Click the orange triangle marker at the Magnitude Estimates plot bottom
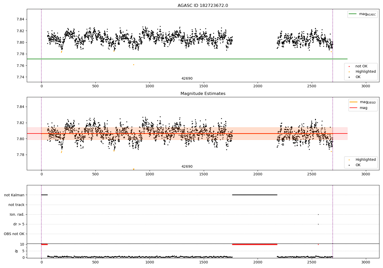The width and height of the screenshot is (383, 268). [134, 169]
